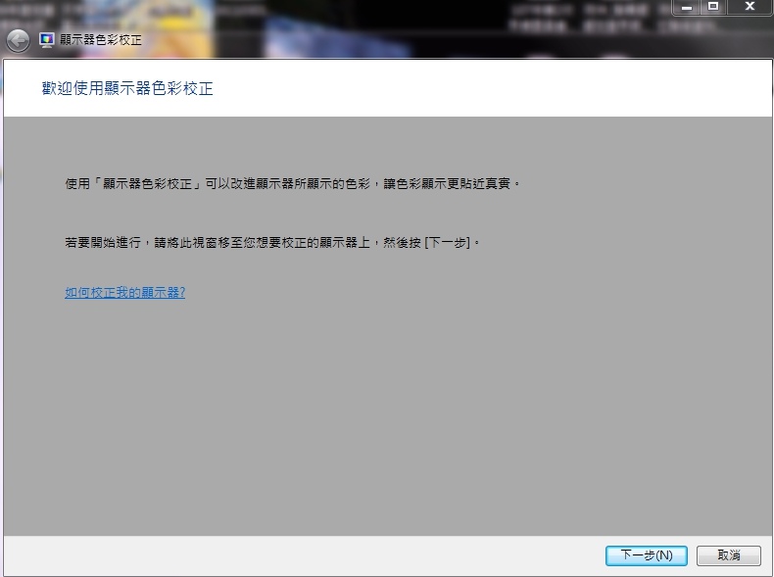Screen dimensions: 774x577
Task: Click the window title 顯示器色彩校正
Action: (x=101, y=40)
